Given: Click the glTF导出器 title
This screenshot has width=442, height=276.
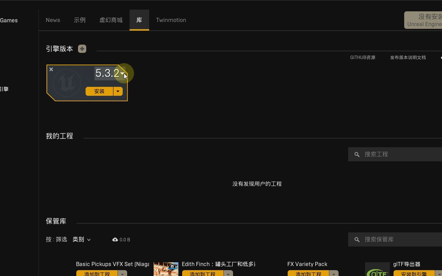Looking at the screenshot, I should point(407,264).
